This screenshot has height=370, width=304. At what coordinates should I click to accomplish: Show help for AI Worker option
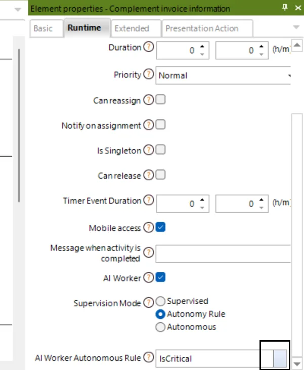(x=149, y=277)
